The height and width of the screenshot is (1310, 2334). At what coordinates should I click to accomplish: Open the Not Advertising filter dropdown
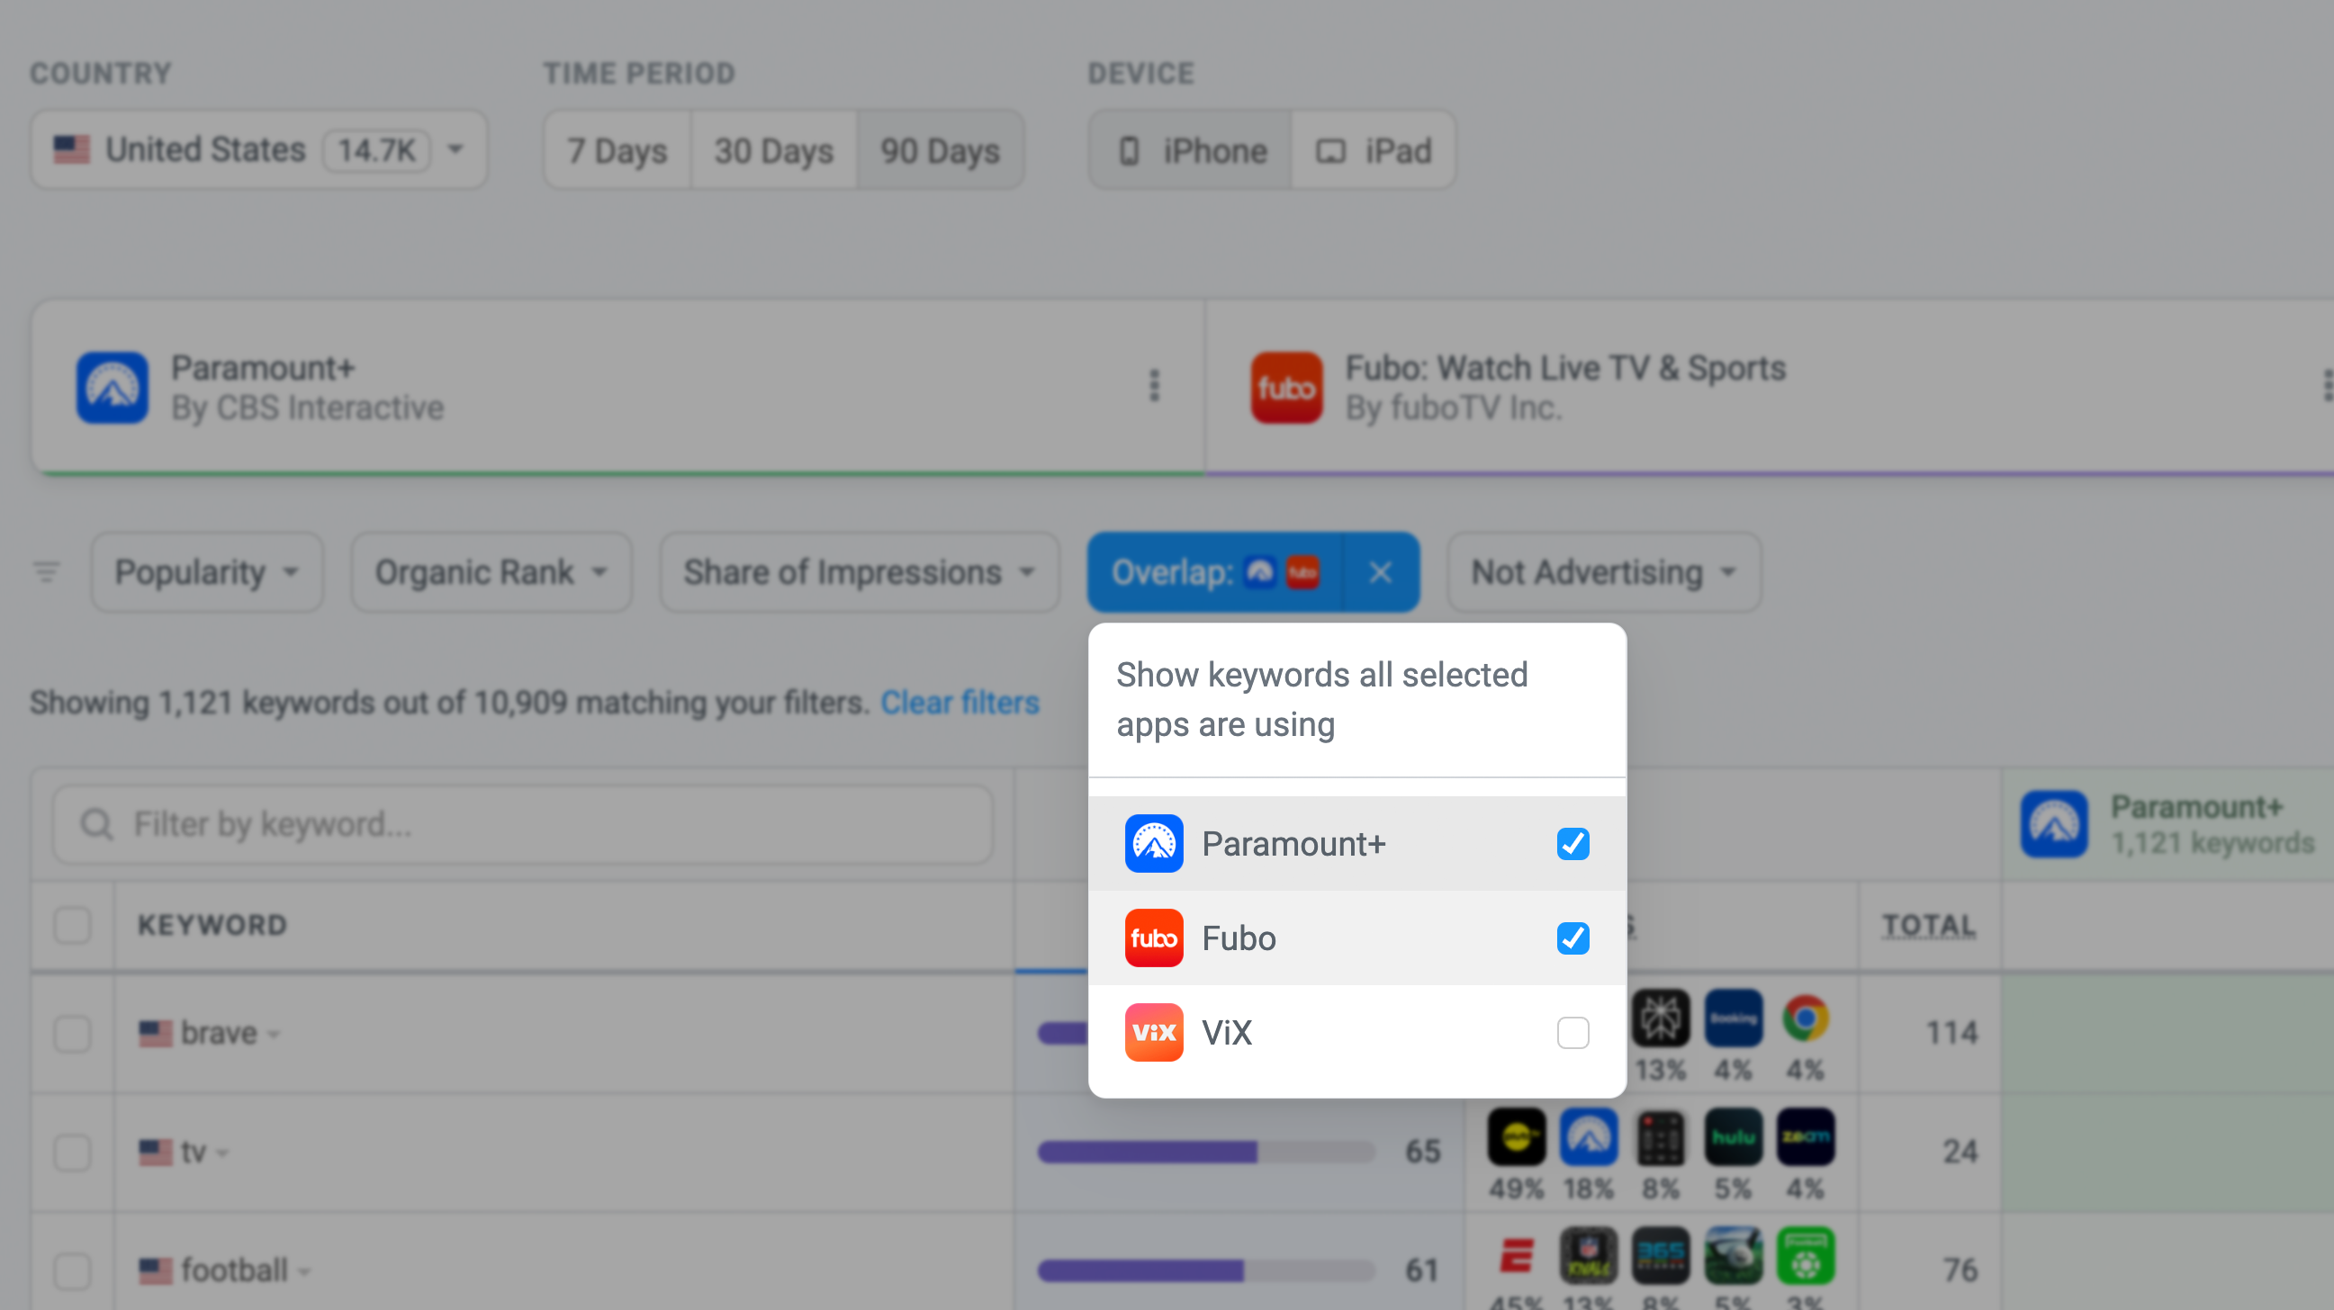(1604, 571)
